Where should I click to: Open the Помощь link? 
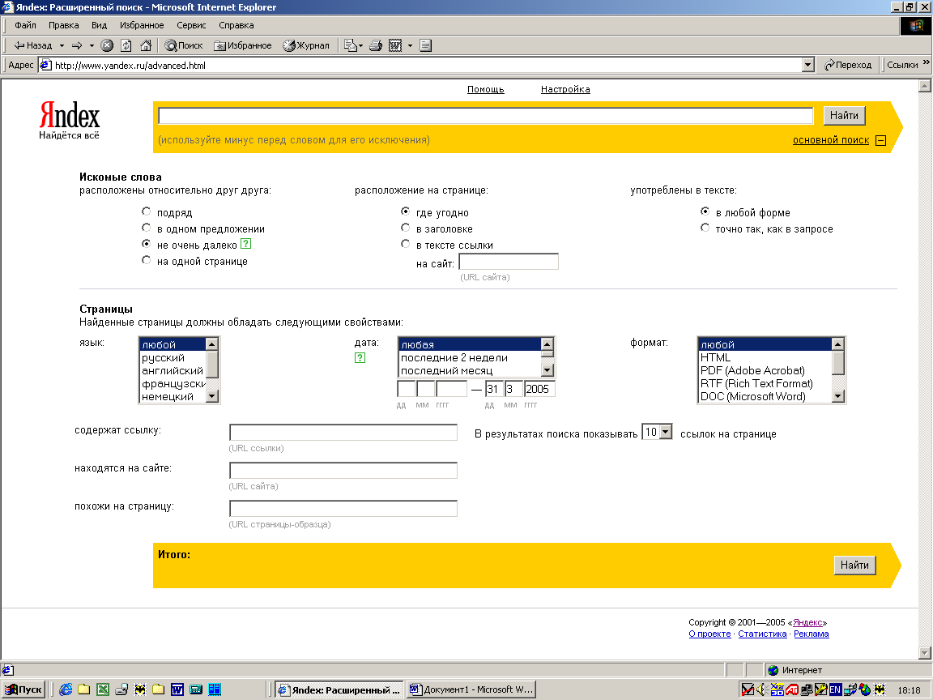tap(486, 89)
